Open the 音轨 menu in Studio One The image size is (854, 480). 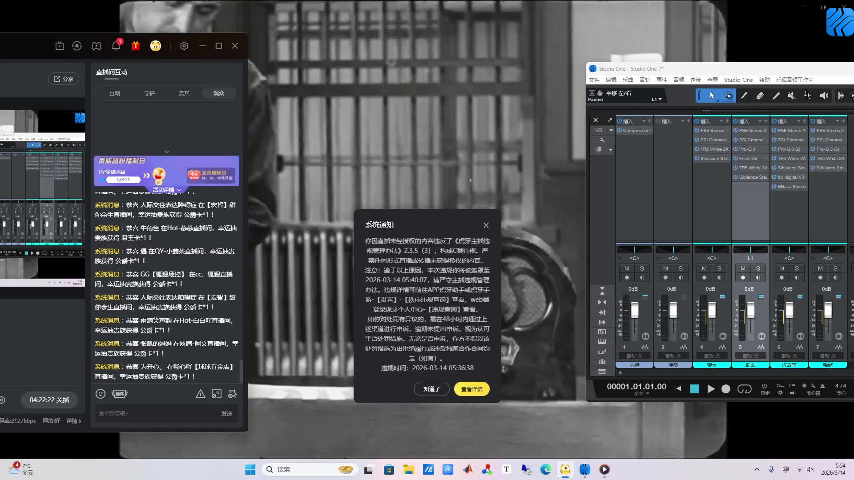(645, 80)
